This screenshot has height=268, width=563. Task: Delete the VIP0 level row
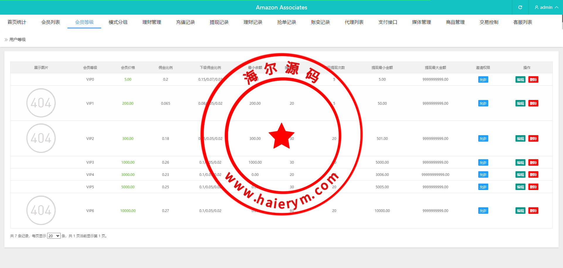[x=533, y=79]
